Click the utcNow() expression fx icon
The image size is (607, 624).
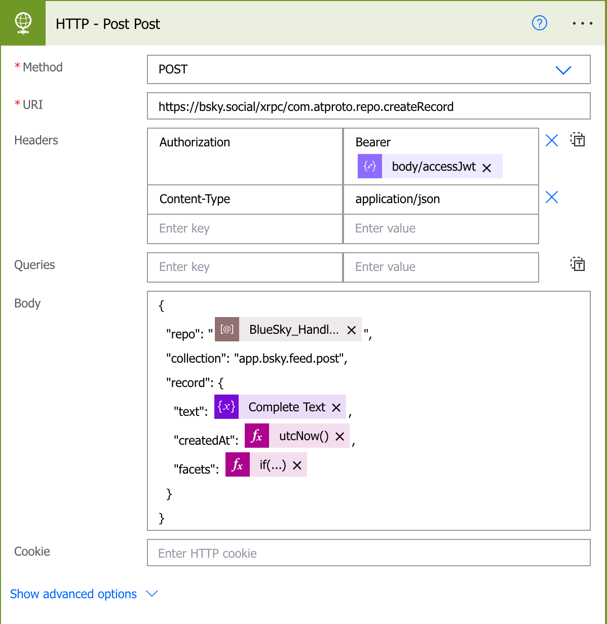257,436
